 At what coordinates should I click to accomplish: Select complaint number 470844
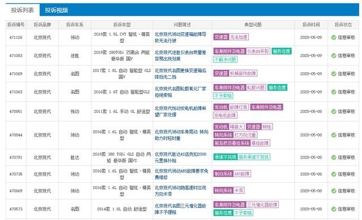coord(16,135)
